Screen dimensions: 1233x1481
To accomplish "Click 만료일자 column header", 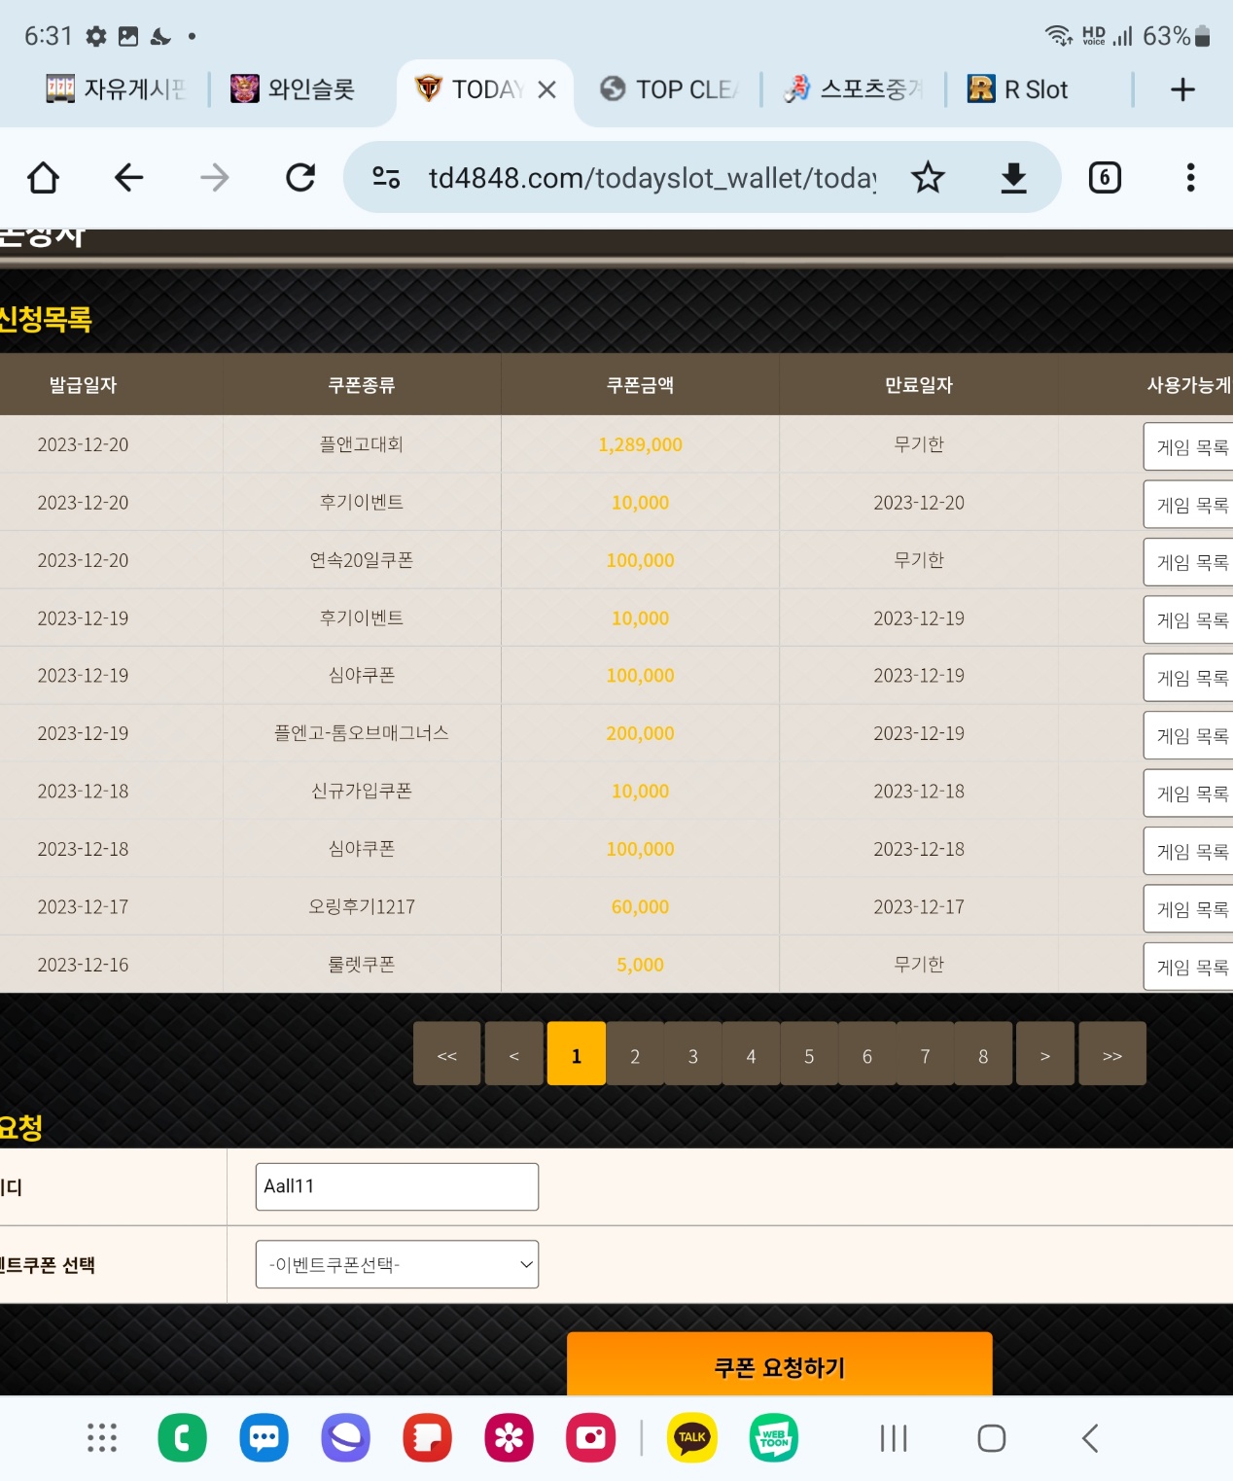I will coord(919,385).
